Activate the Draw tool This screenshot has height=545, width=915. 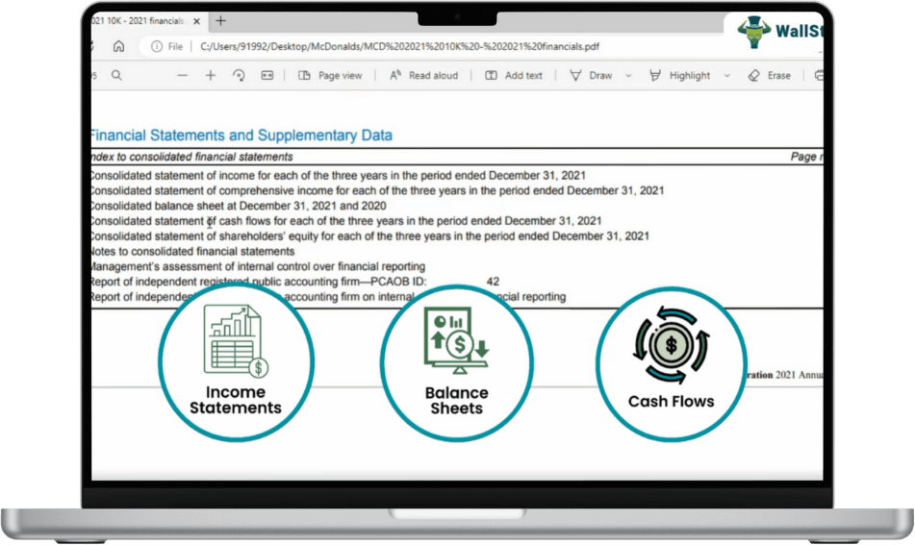point(591,75)
